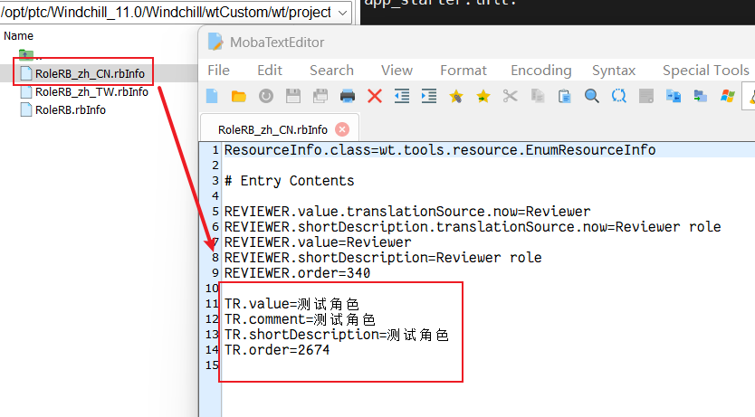
Task: Click REVIEWER.shortDescription=Reviewer role line
Action: point(383,258)
